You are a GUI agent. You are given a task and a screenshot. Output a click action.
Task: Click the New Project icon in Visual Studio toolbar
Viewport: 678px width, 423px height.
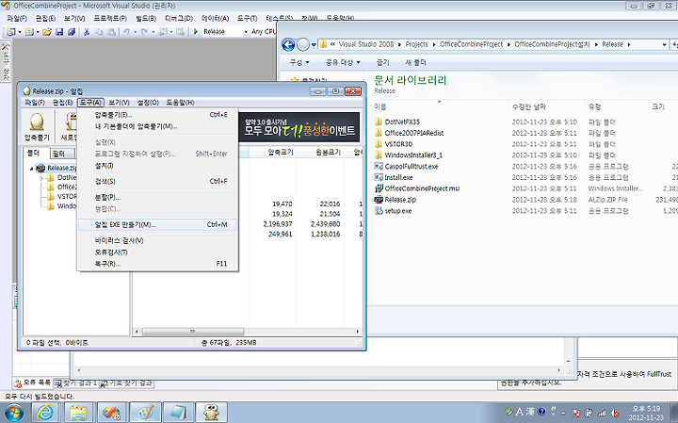(x=10, y=32)
